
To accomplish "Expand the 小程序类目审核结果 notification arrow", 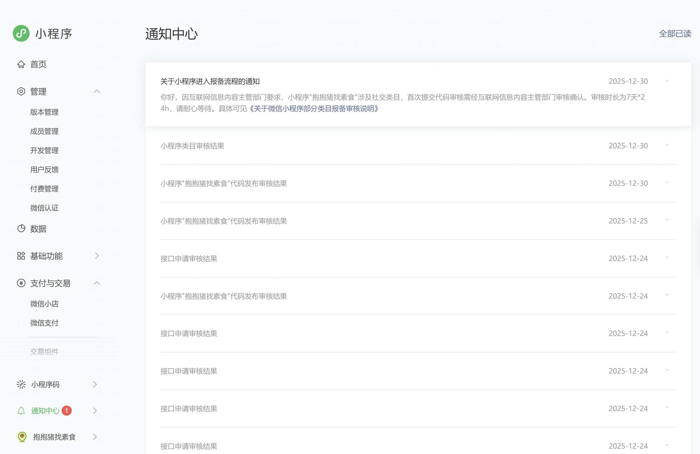I will pos(667,145).
